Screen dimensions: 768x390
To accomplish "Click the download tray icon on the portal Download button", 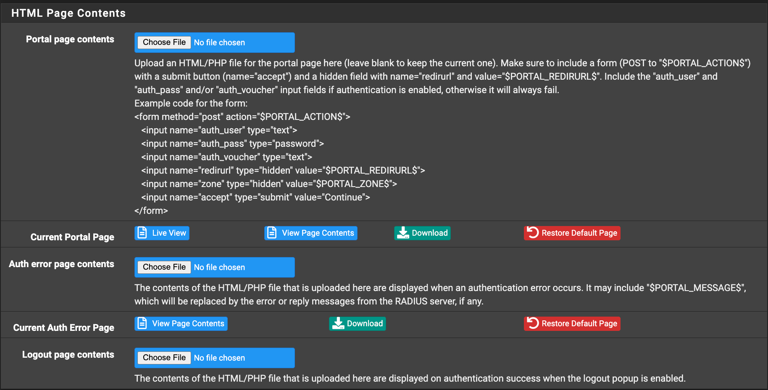I will 403,233.
